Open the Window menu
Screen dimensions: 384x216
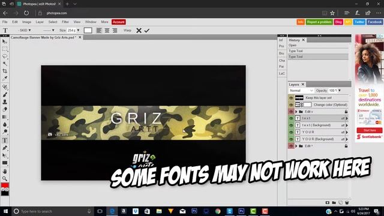point(91,22)
